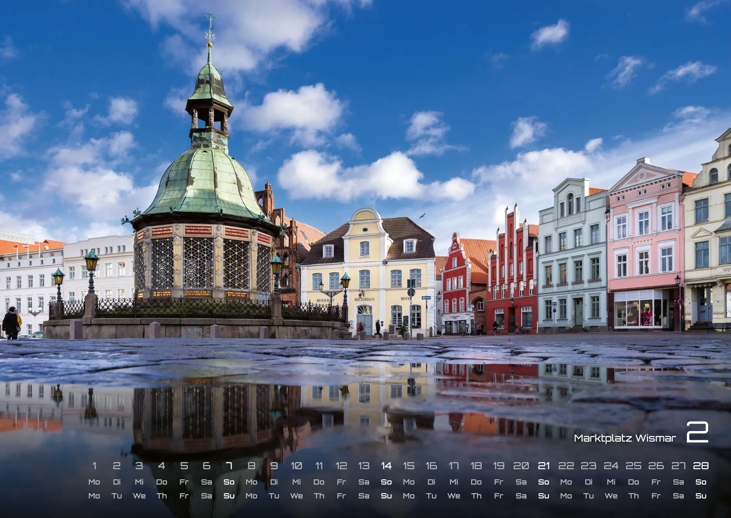Screen dimensions: 731x518
Task: Click the 'Tu' label under date 23
Action: tap(588, 496)
